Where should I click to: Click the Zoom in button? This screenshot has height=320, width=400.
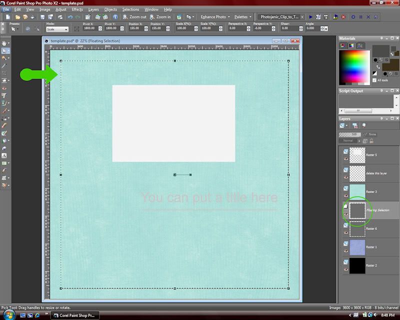pyautogui.click(x=160, y=17)
